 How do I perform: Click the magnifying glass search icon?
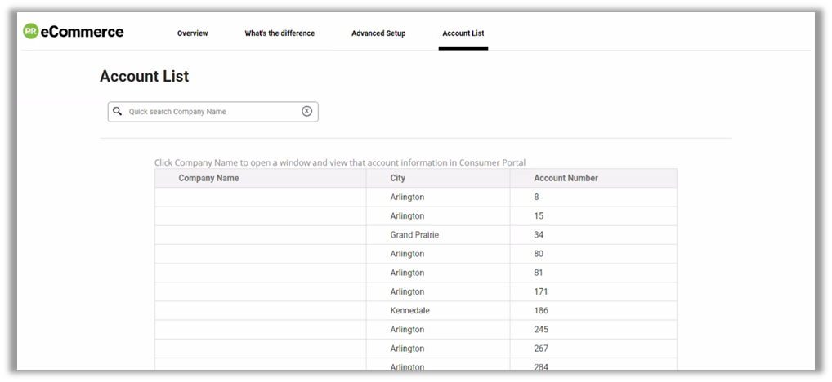click(118, 111)
